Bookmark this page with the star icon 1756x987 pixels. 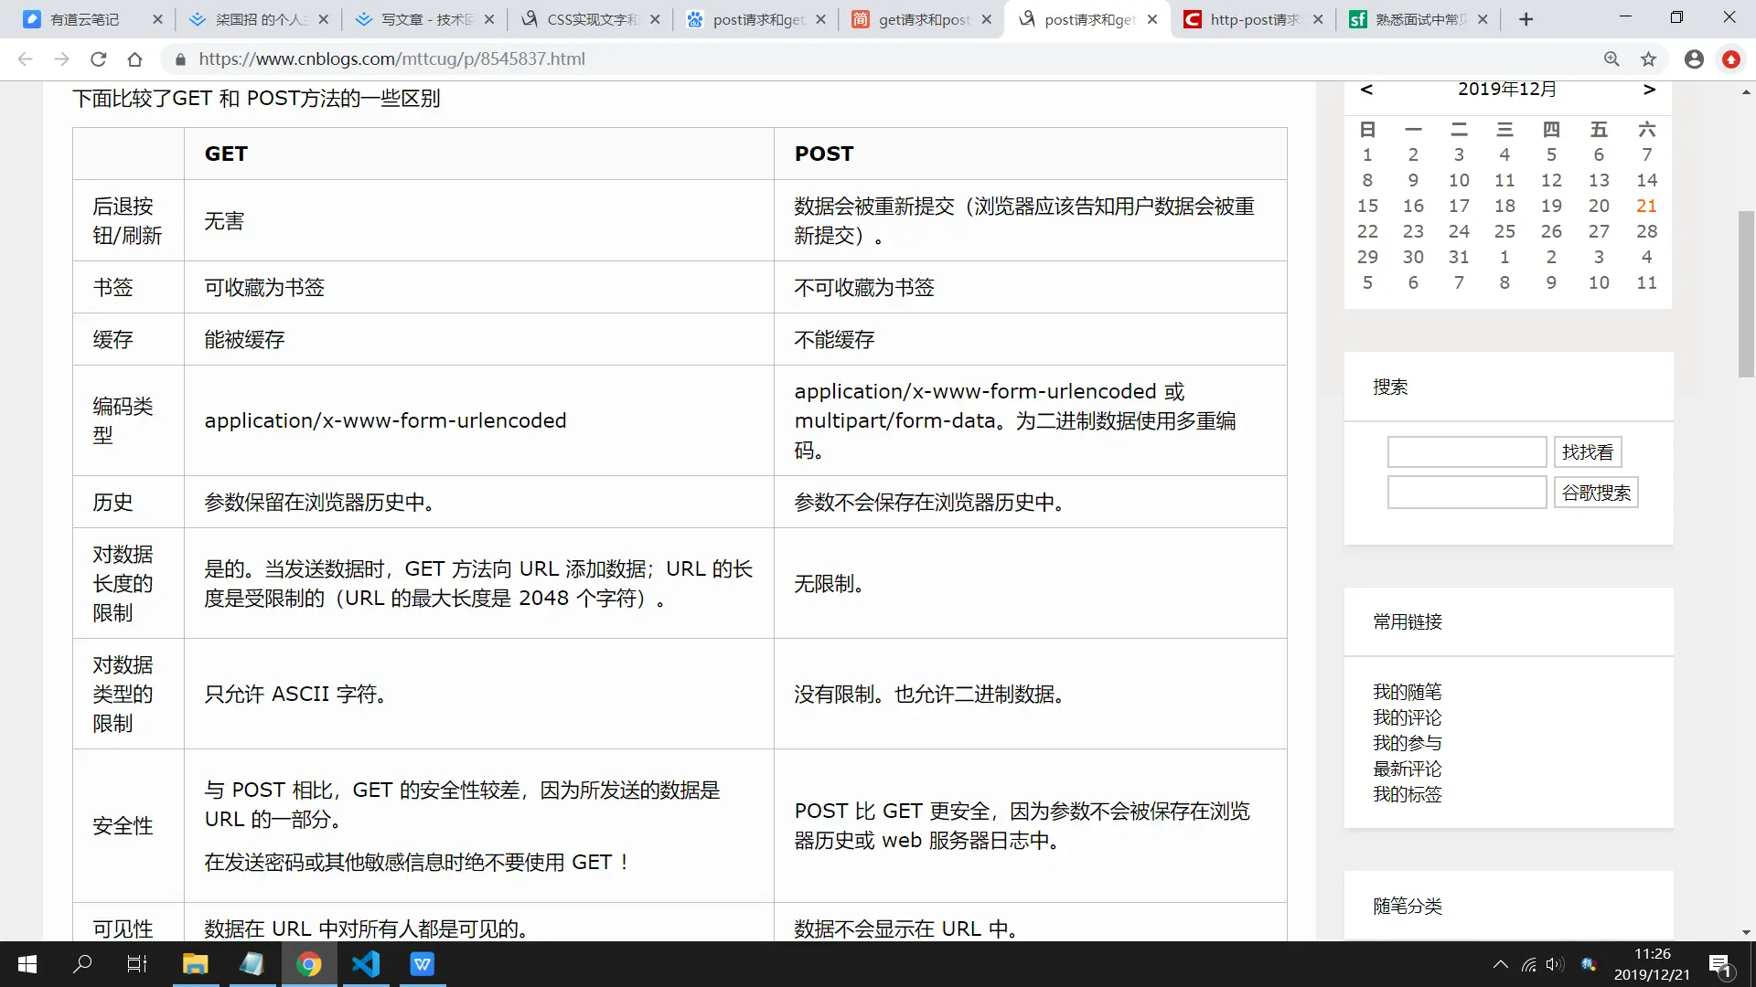coord(1648,59)
